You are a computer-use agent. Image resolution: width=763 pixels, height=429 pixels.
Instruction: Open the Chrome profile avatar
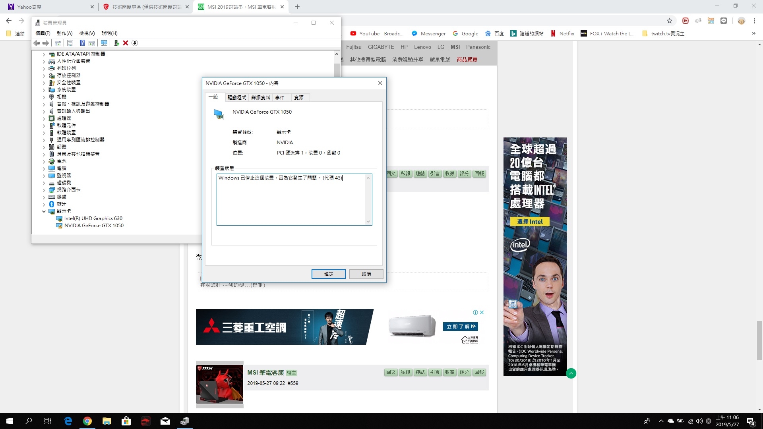tap(742, 21)
